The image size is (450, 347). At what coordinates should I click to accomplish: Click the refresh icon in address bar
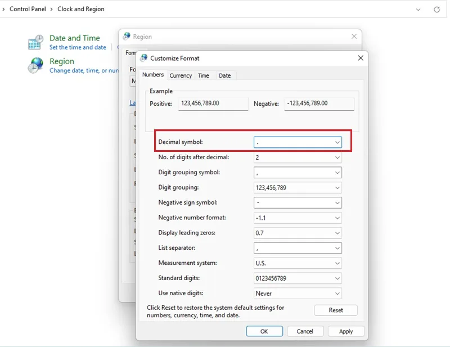436,10
